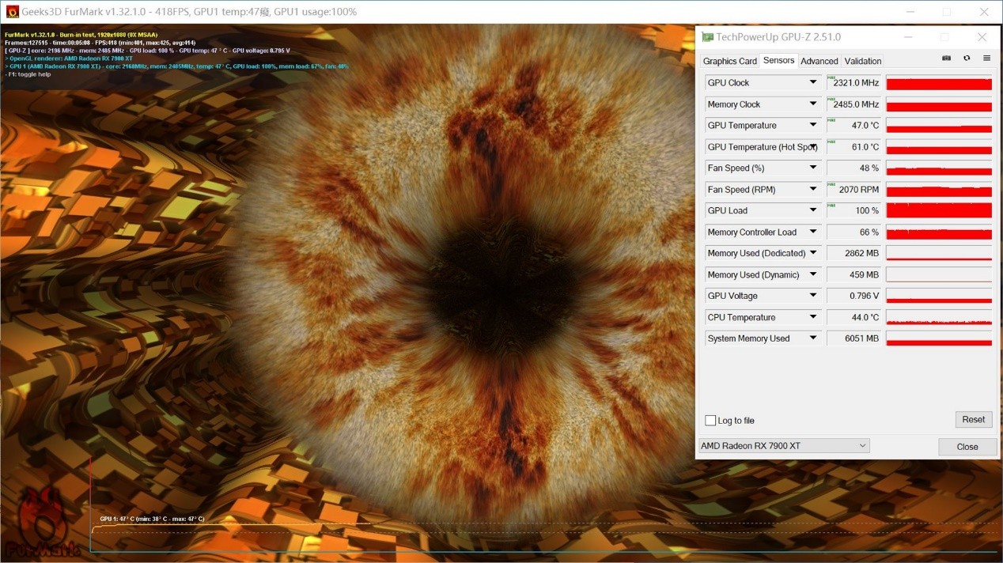
Task: Click the 2862 MB dedicated memory value
Action: coord(853,253)
